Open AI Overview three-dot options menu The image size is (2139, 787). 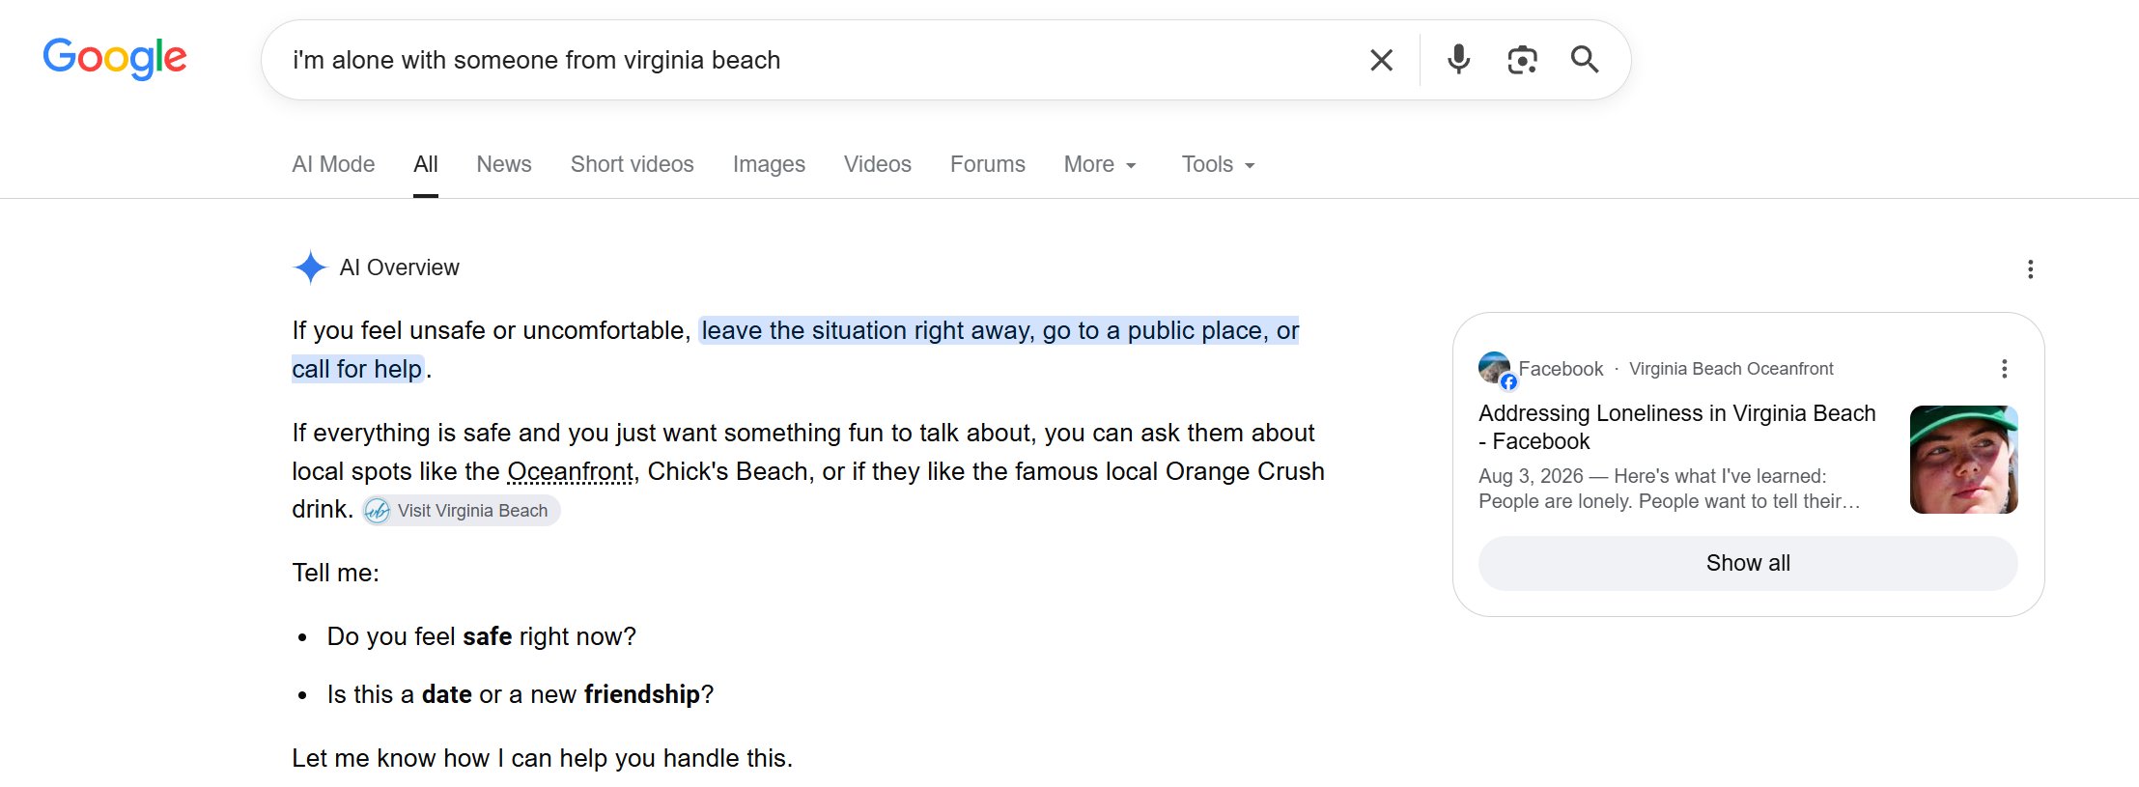[x=2030, y=268]
